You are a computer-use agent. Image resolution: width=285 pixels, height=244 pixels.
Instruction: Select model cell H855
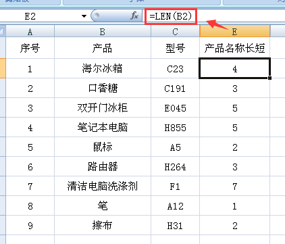coord(175,127)
